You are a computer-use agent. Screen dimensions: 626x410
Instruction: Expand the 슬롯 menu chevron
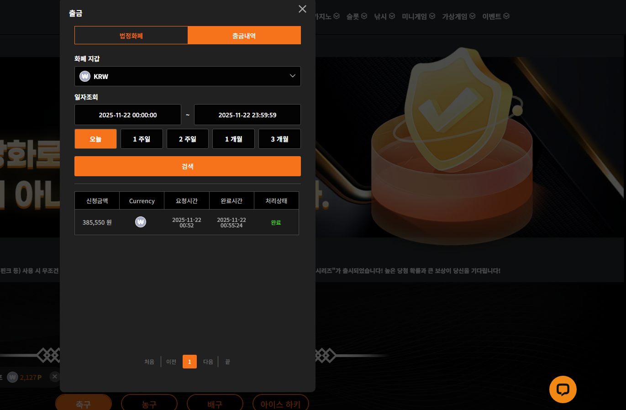tap(364, 16)
